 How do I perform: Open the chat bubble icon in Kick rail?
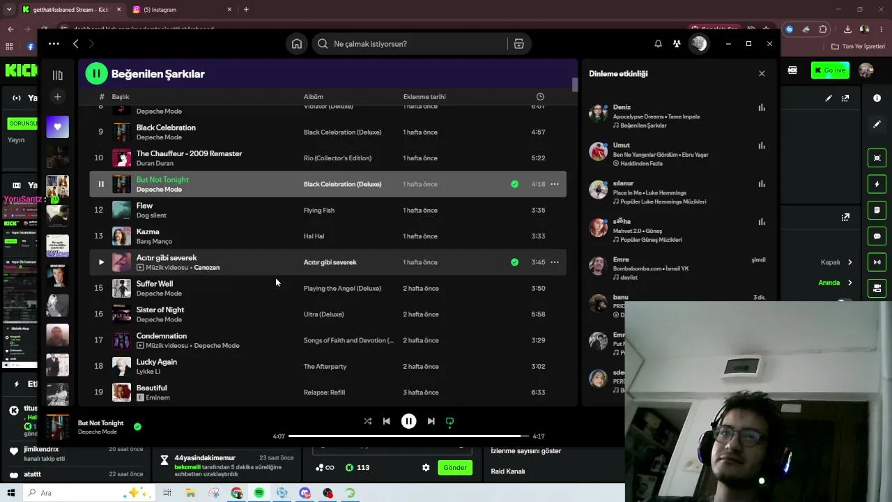click(877, 236)
